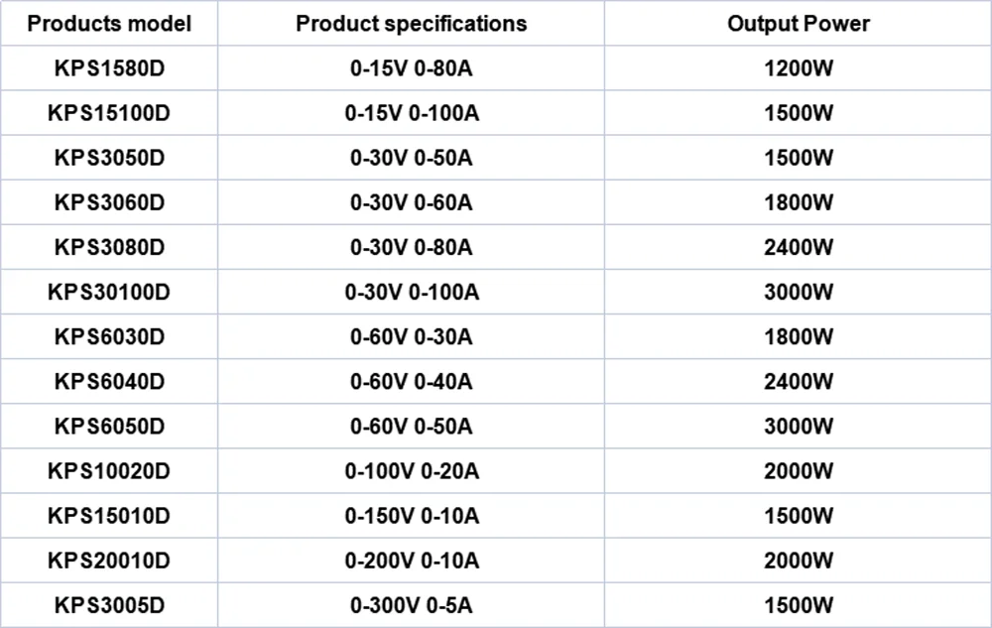Click the KPS20010D model name

click(x=109, y=561)
